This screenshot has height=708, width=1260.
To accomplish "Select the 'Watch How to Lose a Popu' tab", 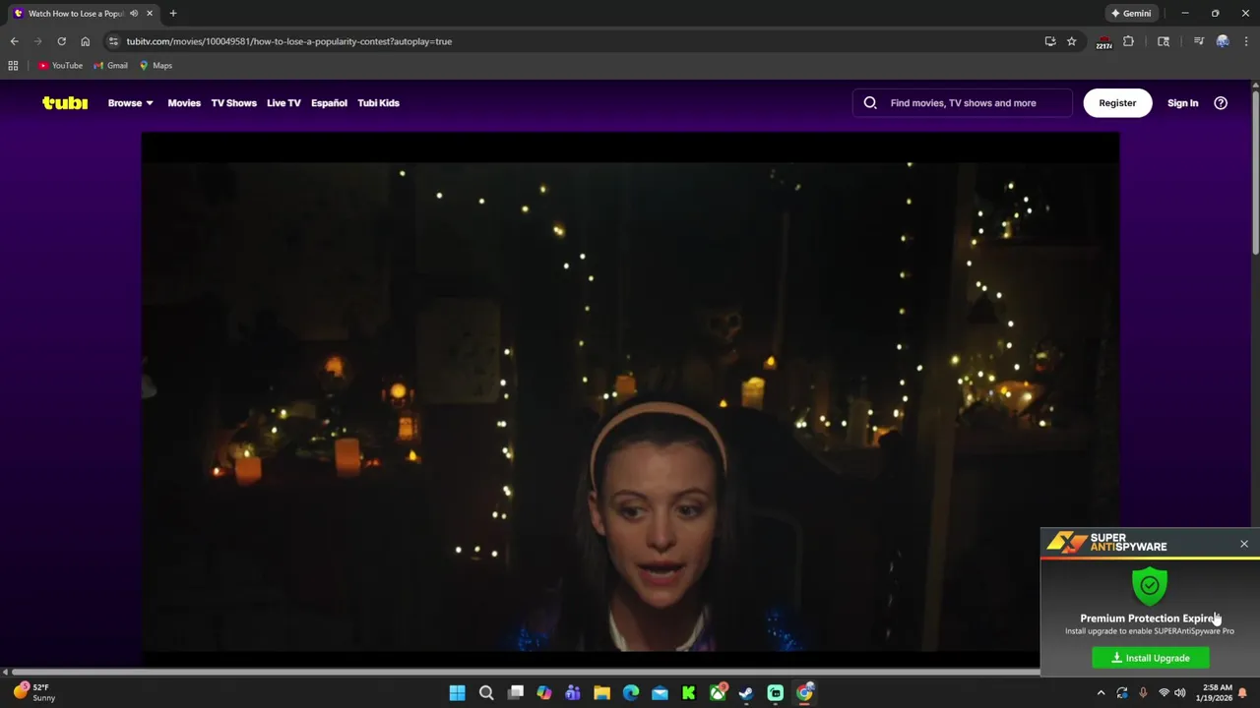I will click(77, 14).
